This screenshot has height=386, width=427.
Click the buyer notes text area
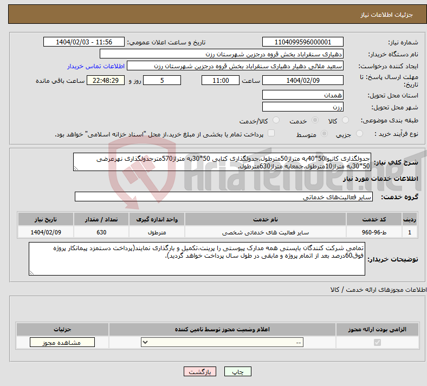[x=197, y=259]
